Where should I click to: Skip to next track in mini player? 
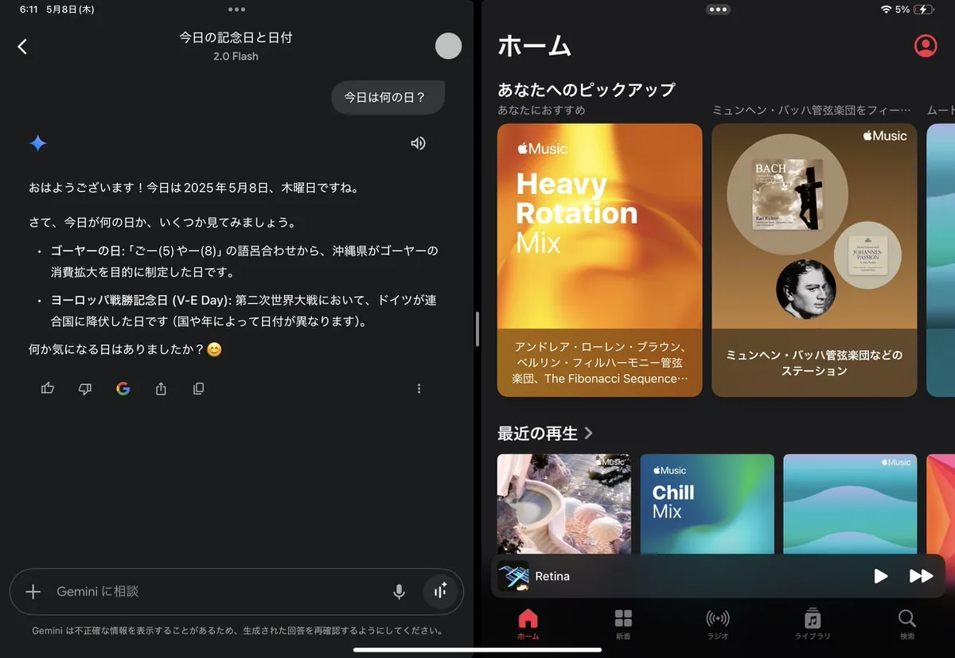[921, 576]
